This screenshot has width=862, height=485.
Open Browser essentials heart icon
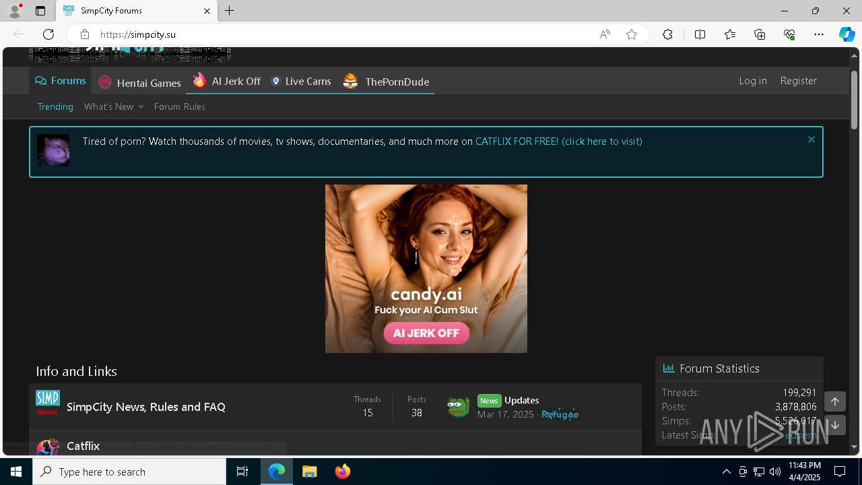coord(789,34)
